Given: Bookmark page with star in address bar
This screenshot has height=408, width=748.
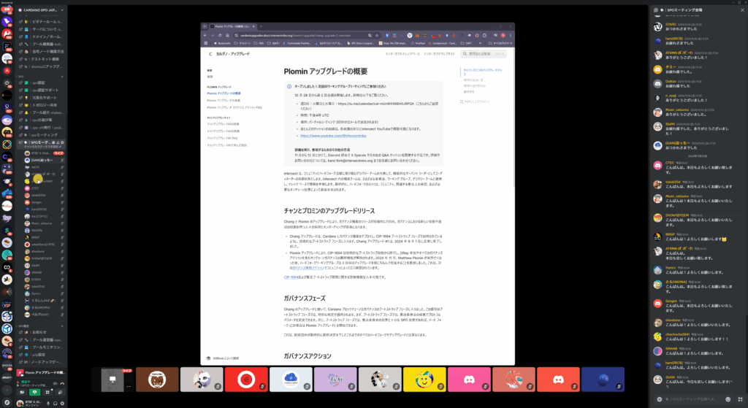Looking at the screenshot, I should coord(376,35).
